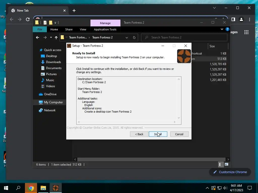Click the Explorer horizontal scrollbar track
This screenshot has width=258, height=193.
151,159
